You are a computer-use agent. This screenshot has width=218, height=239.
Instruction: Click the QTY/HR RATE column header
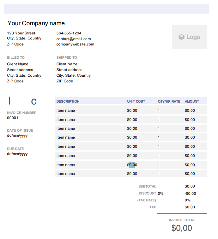pyautogui.click(x=169, y=102)
